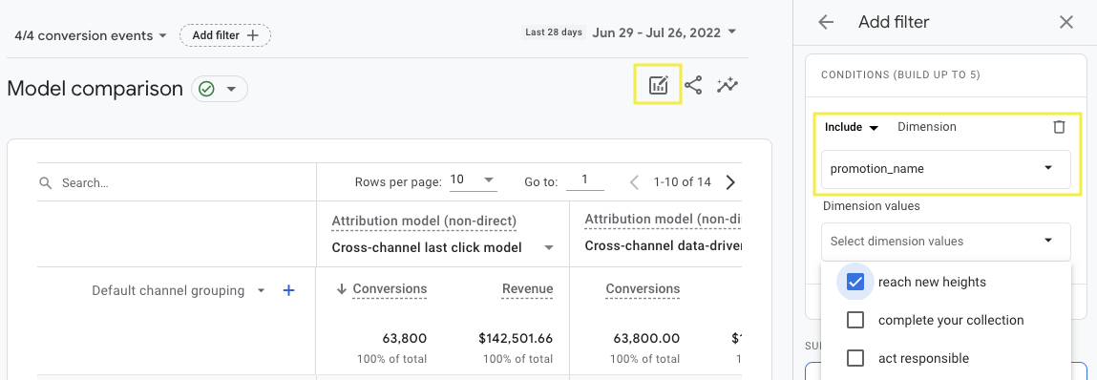Click the Add filter chip button

coord(224,35)
